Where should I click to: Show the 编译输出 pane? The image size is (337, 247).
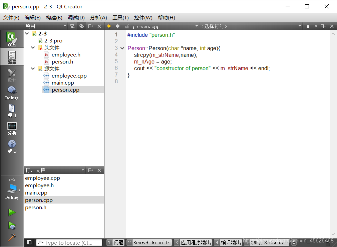click(228, 243)
